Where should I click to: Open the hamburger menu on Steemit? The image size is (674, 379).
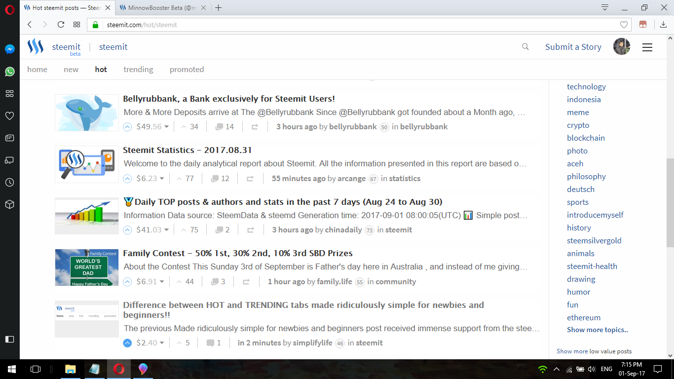(x=647, y=47)
